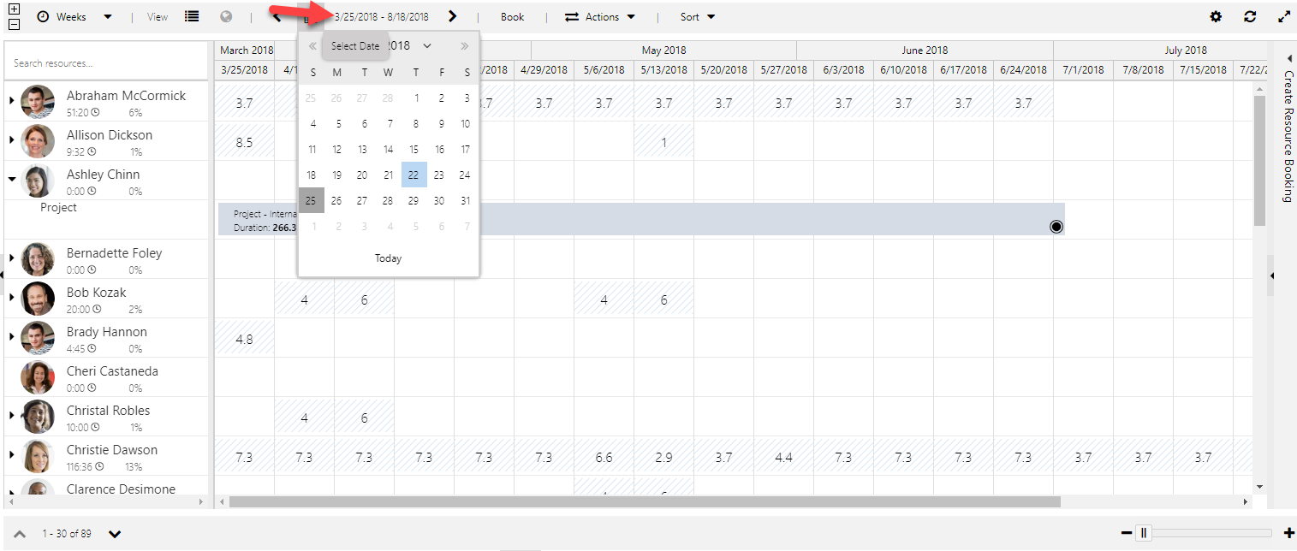Click Today in the date picker
Viewport: 1297px width, 551px height.
pos(388,258)
